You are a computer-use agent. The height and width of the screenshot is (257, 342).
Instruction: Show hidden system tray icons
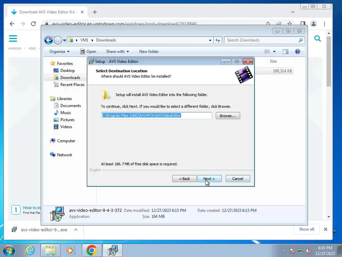pos(284,250)
